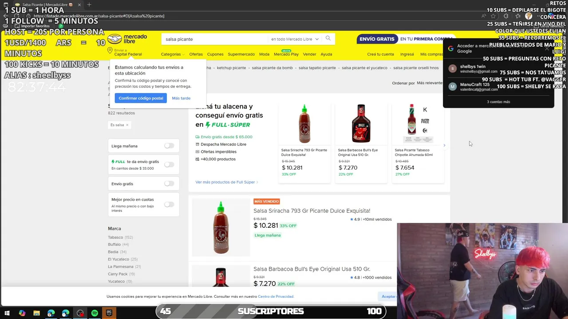Open Cupones in navigation menu

pyautogui.click(x=215, y=54)
